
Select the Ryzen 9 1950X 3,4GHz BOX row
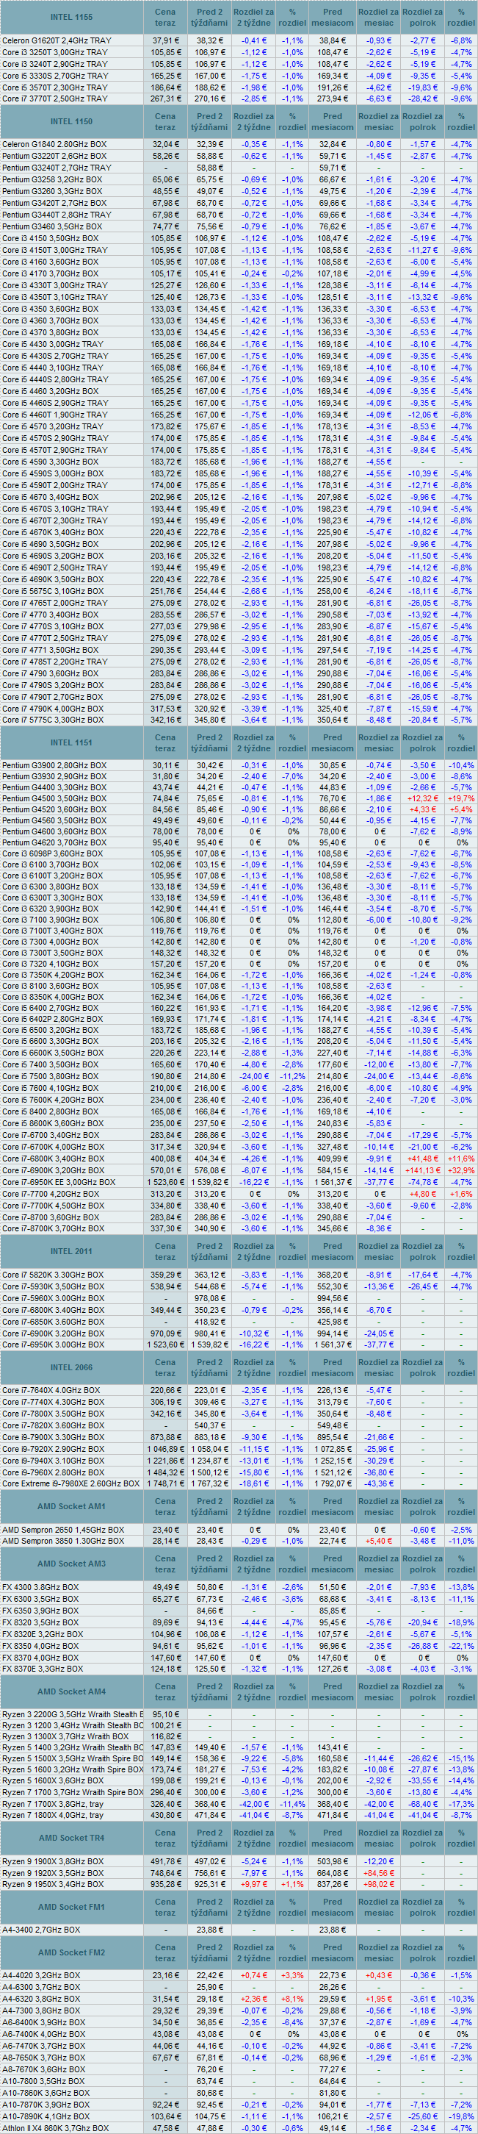coord(239,1884)
